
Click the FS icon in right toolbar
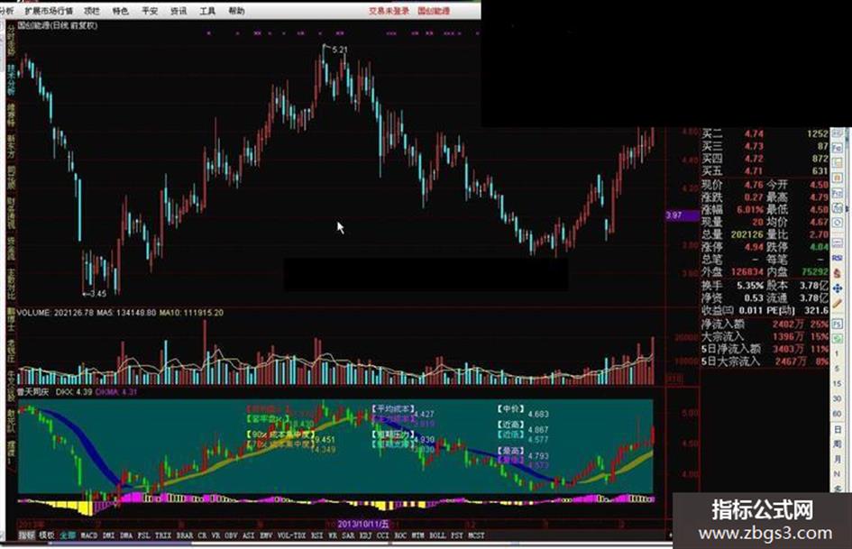point(837,323)
